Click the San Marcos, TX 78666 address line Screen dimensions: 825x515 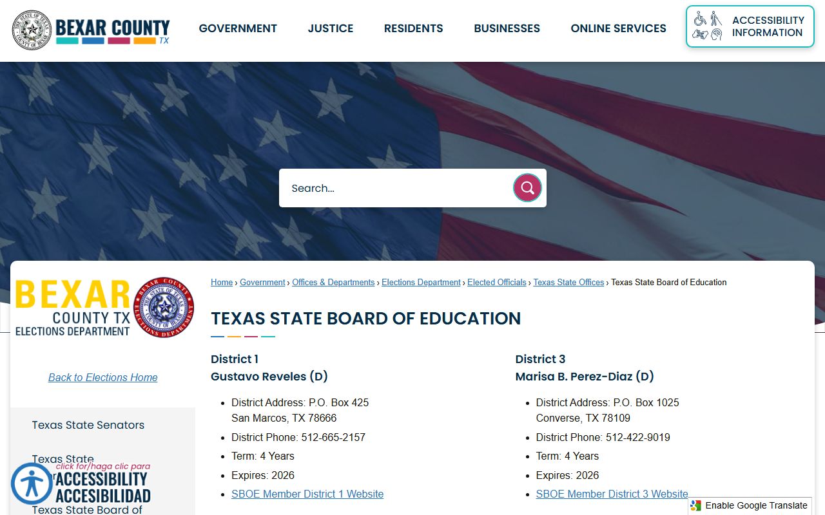click(284, 418)
